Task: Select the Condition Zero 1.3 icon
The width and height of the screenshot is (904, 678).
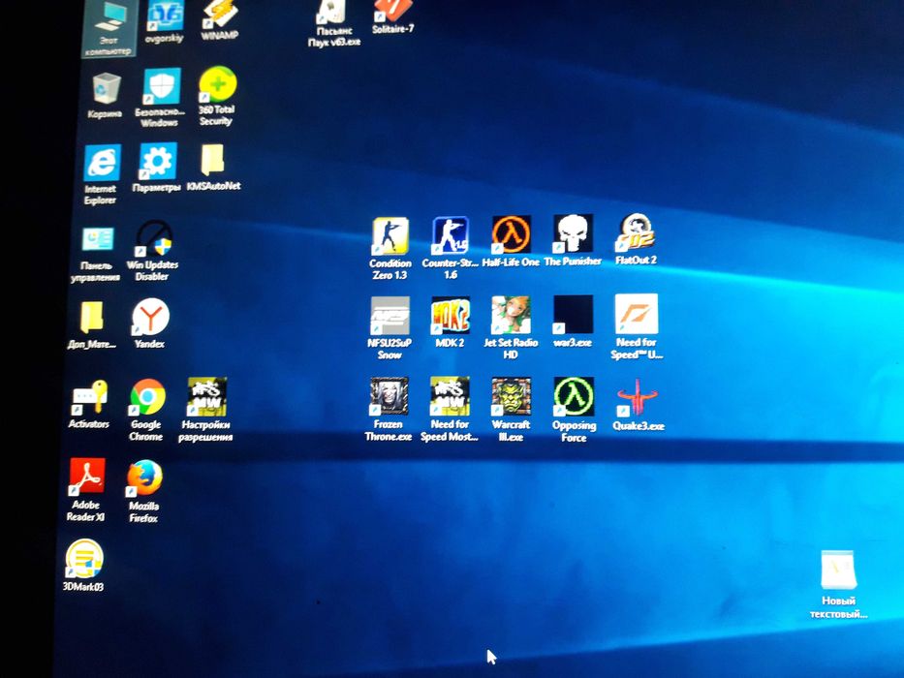Action: point(390,236)
